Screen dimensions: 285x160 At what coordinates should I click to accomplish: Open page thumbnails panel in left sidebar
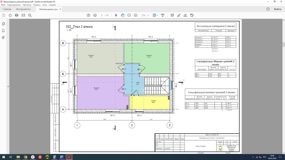[4, 24]
